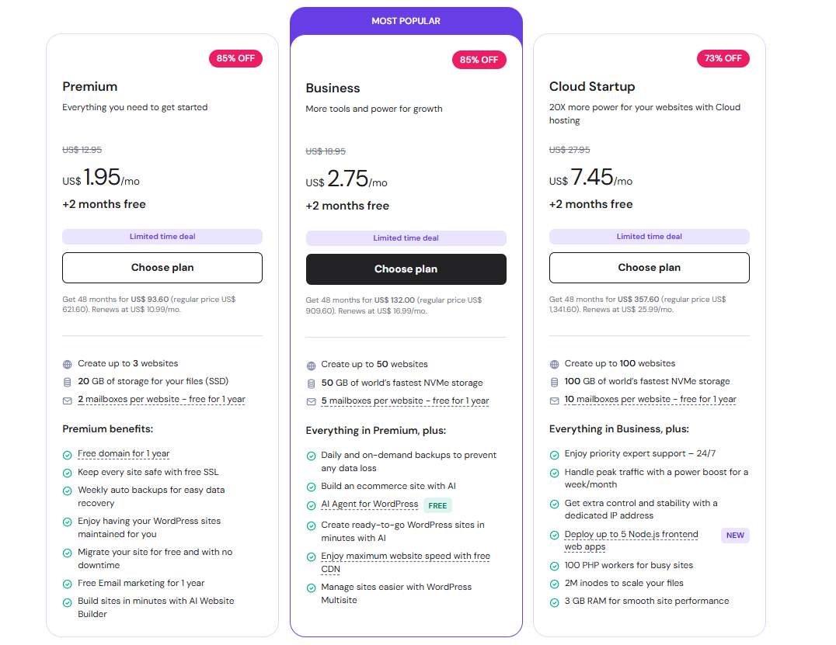Open Free domain for 1 year link
836x645 pixels.
[124, 454]
